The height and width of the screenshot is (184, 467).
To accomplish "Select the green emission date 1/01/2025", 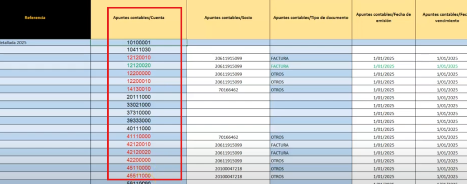I will pyautogui.click(x=383, y=66).
